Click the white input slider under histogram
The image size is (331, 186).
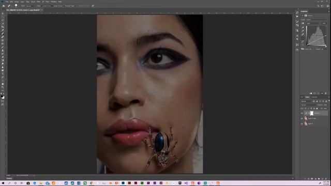[x=326, y=47]
